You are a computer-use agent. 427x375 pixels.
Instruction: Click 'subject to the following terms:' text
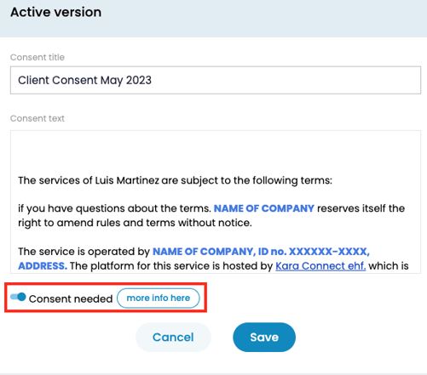(257, 180)
